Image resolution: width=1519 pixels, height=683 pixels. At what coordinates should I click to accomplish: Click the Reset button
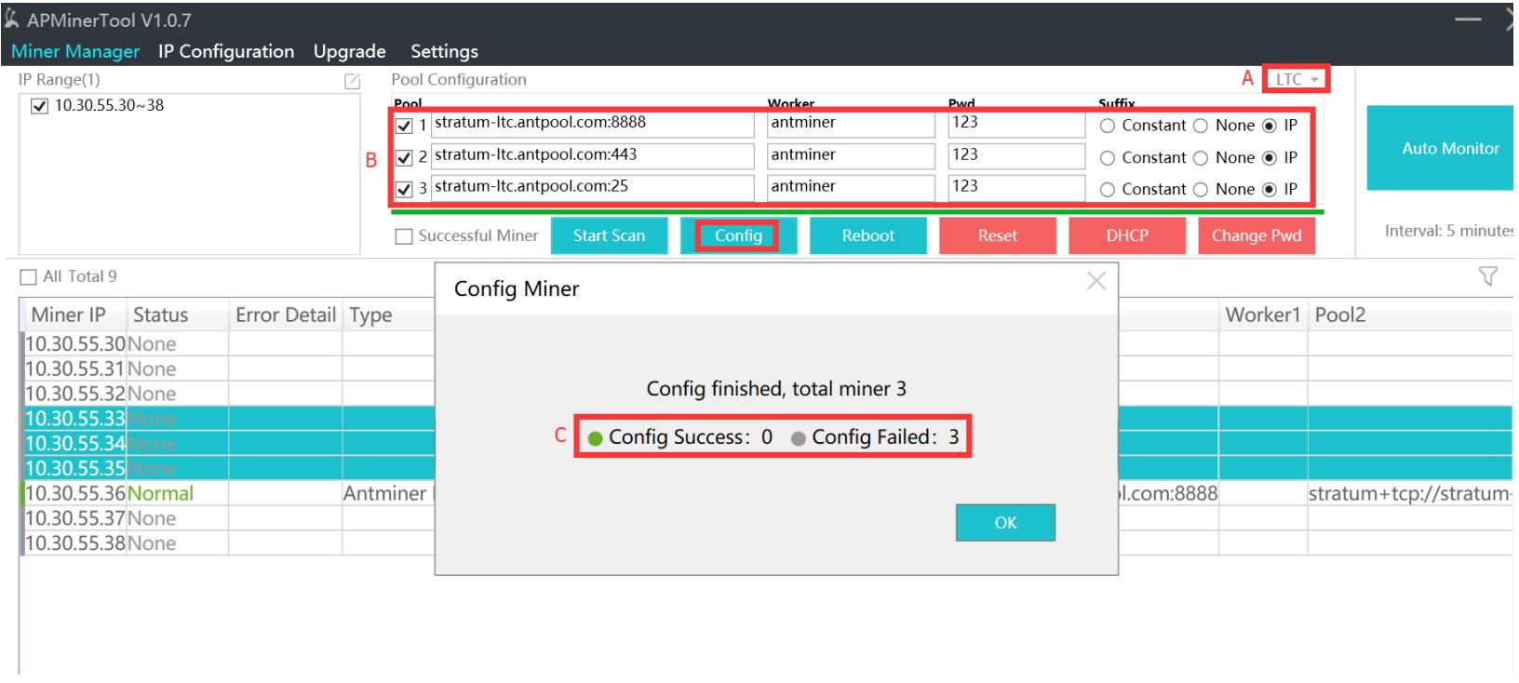pyautogui.click(x=998, y=235)
